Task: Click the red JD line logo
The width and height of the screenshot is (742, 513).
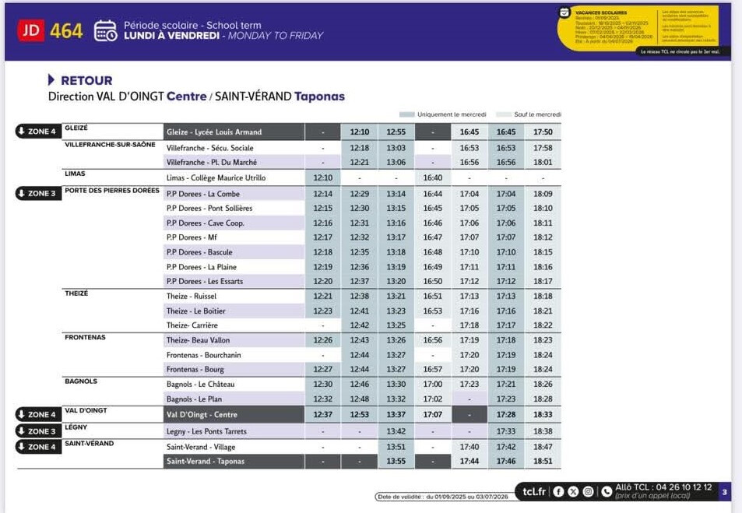Action: click(x=31, y=31)
